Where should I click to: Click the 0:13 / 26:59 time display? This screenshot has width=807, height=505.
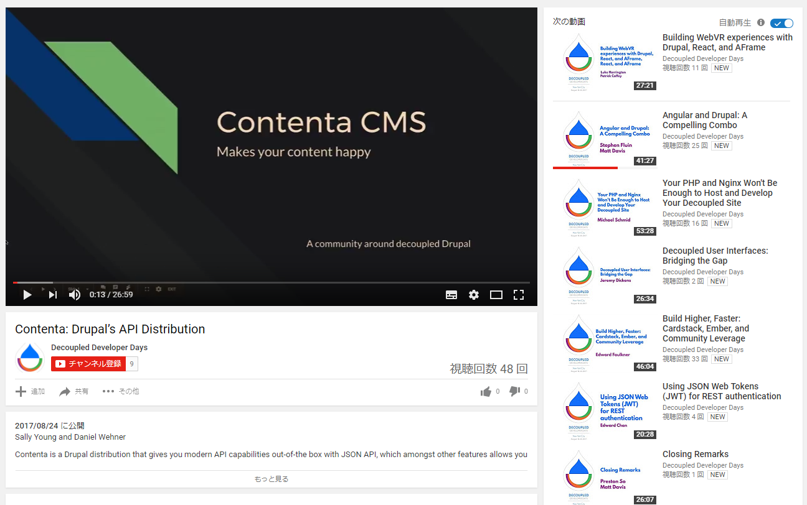[111, 295]
